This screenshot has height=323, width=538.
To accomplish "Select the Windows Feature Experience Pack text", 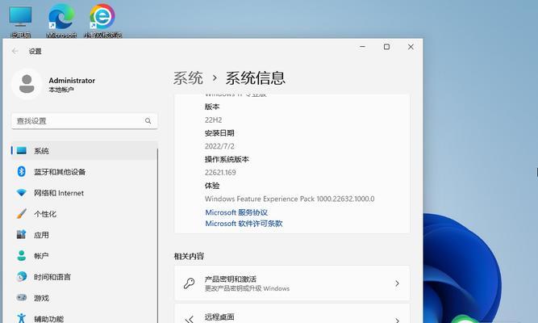I will [290, 199].
